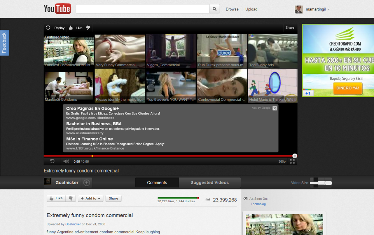Click the www.google.com/+/business ad URL
This screenshot has height=235, width=374.
90,118
